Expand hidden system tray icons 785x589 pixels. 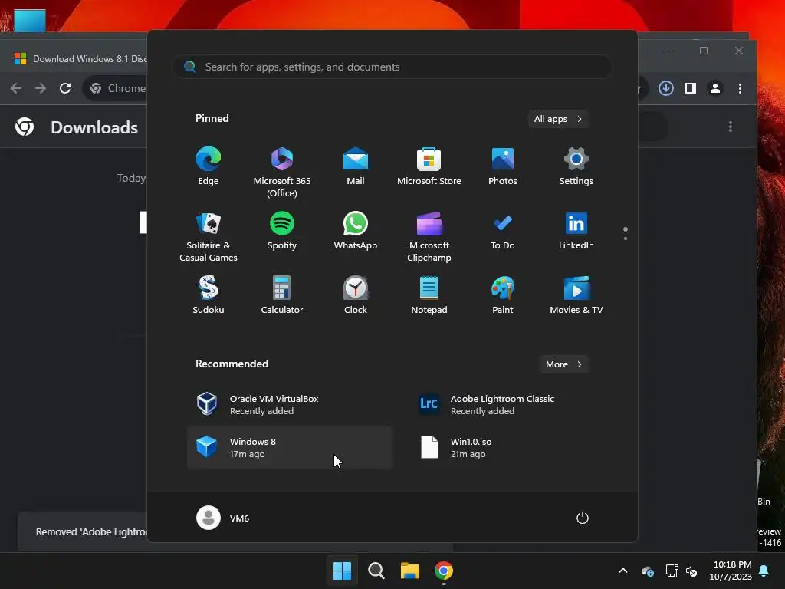point(623,571)
